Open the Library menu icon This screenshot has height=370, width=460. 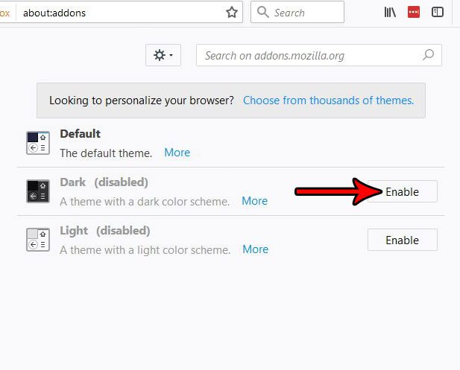point(390,13)
